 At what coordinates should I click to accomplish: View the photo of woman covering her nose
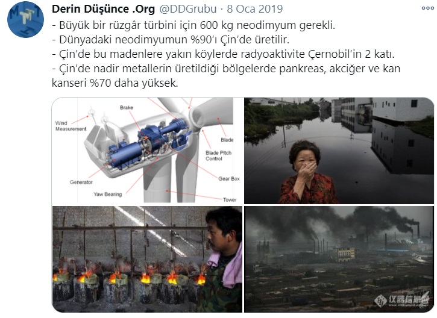click(339, 151)
